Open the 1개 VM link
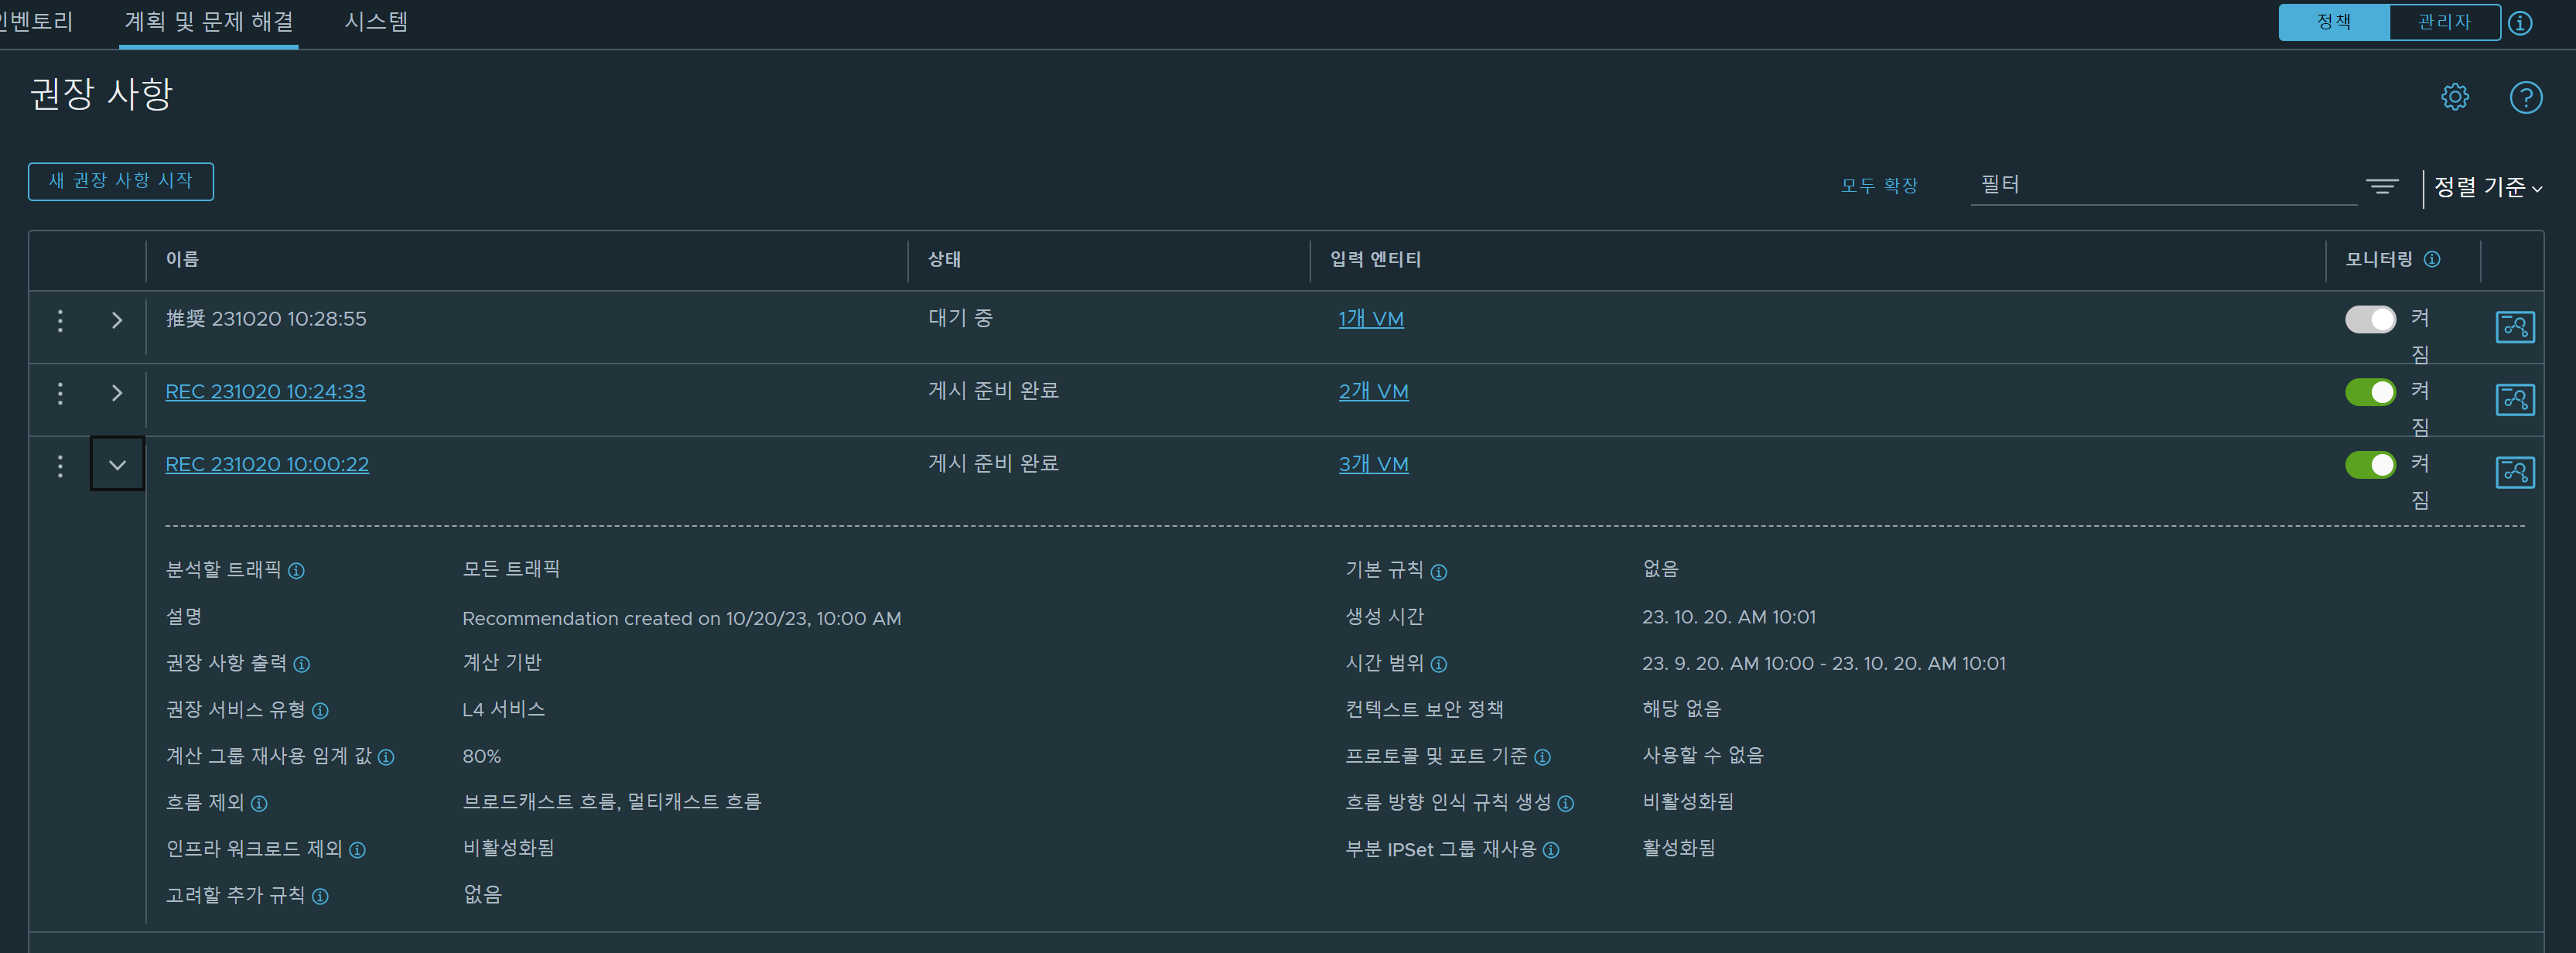2576x953 pixels. (1371, 319)
